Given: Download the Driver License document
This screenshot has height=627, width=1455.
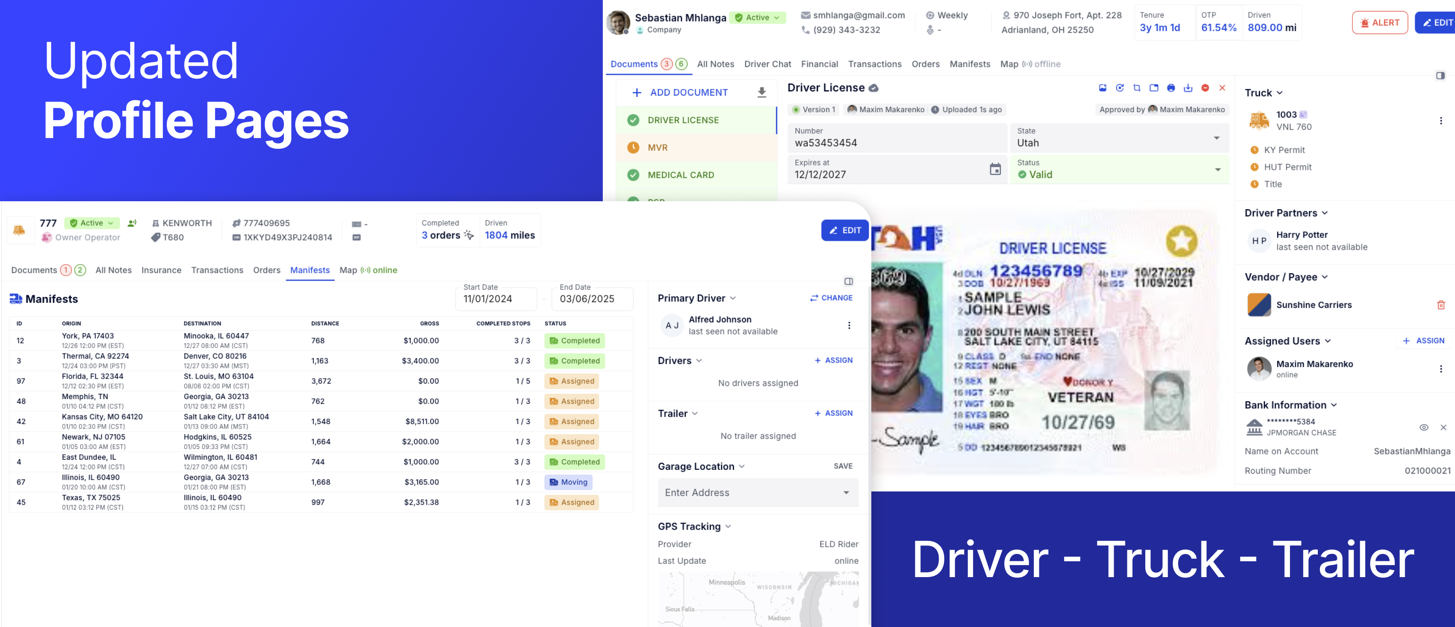Looking at the screenshot, I should tap(1188, 88).
